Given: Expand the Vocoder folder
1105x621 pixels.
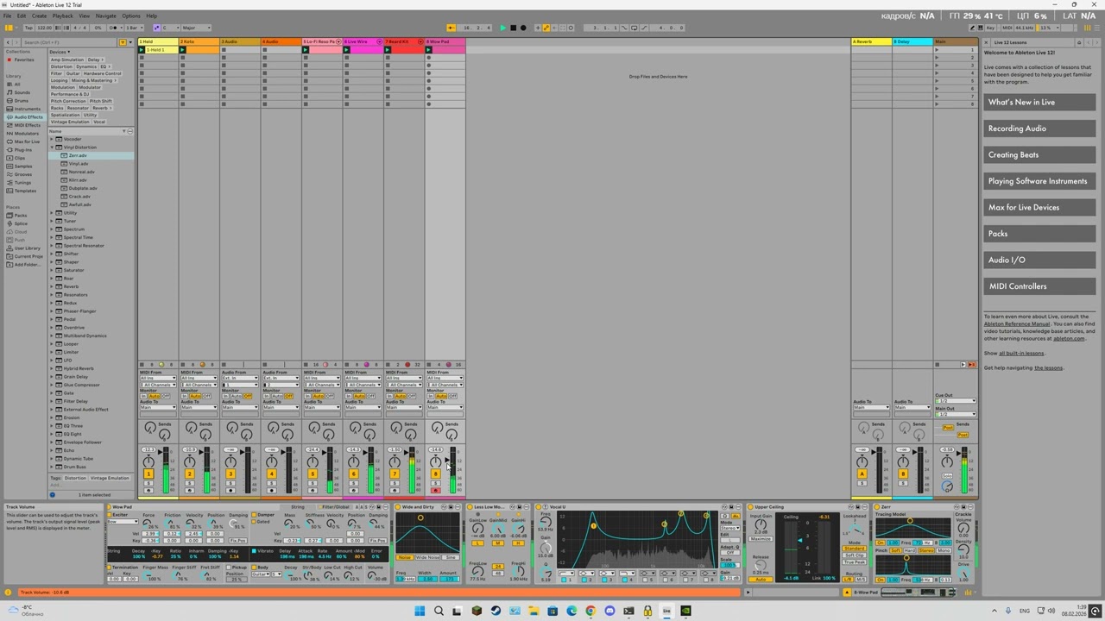Looking at the screenshot, I should click(x=53, y=139).
